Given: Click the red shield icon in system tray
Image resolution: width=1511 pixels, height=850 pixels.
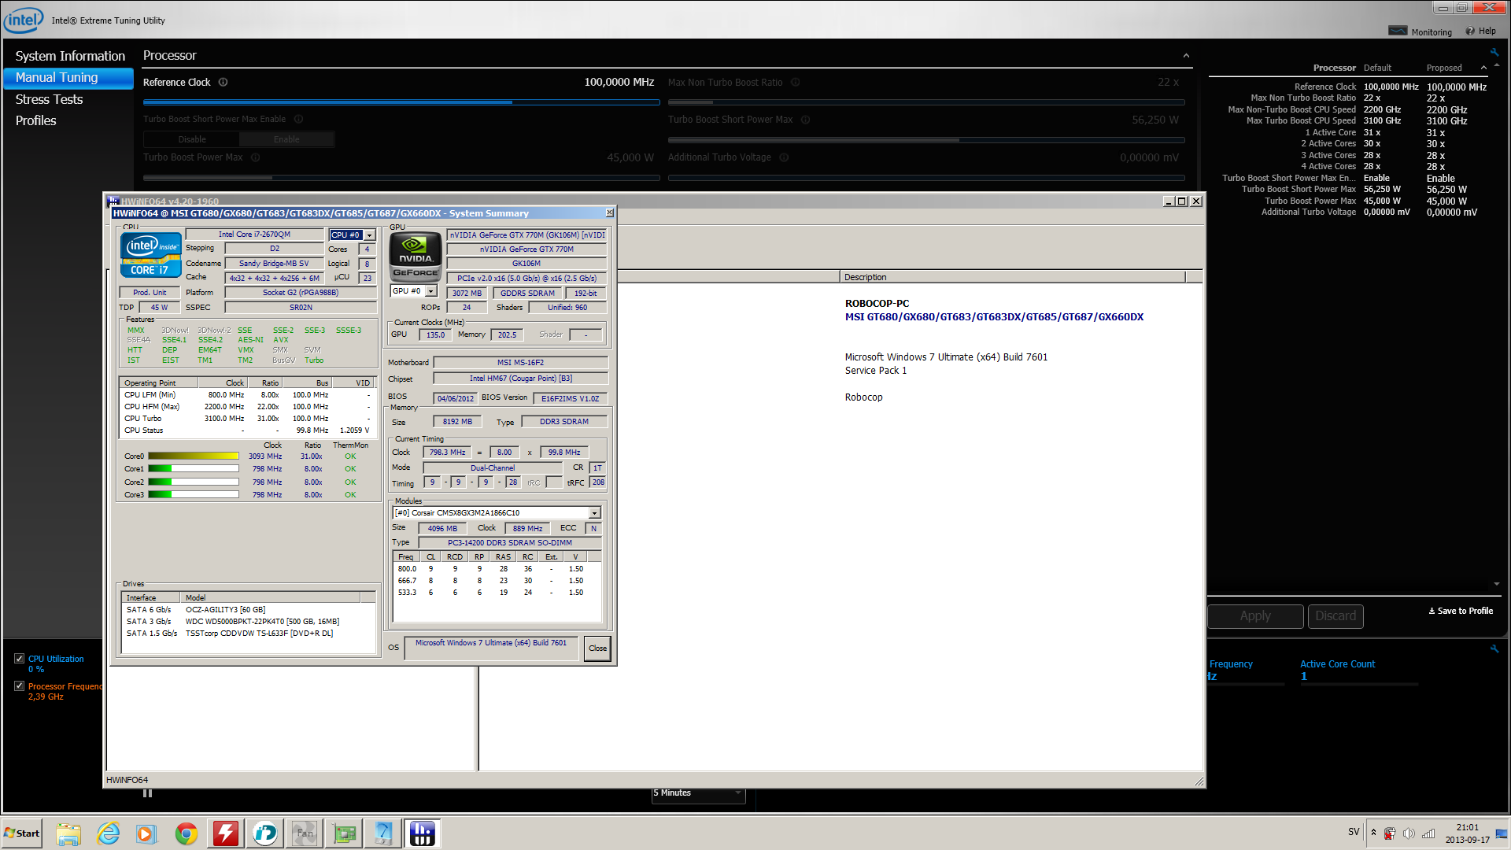Looking at the screenshot, I should (x=1390, y=833).
